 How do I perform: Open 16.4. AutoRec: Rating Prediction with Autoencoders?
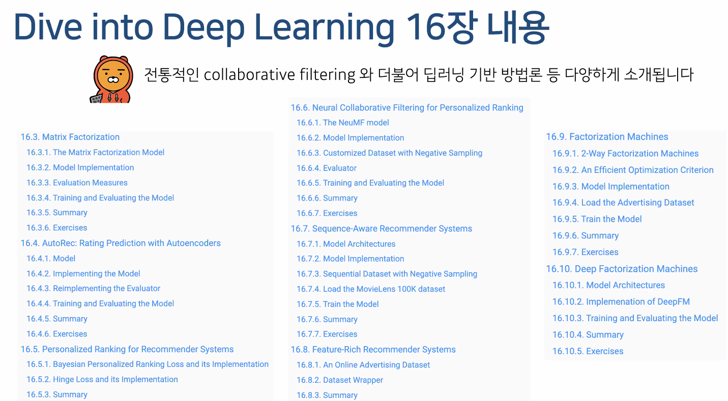click(121, 243)
